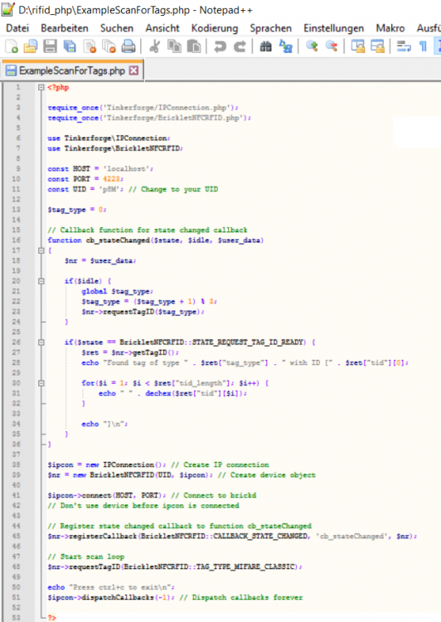Open the Bearbeiten menu
Viewport: 441px width, 622px height.
tap(65, 28)
